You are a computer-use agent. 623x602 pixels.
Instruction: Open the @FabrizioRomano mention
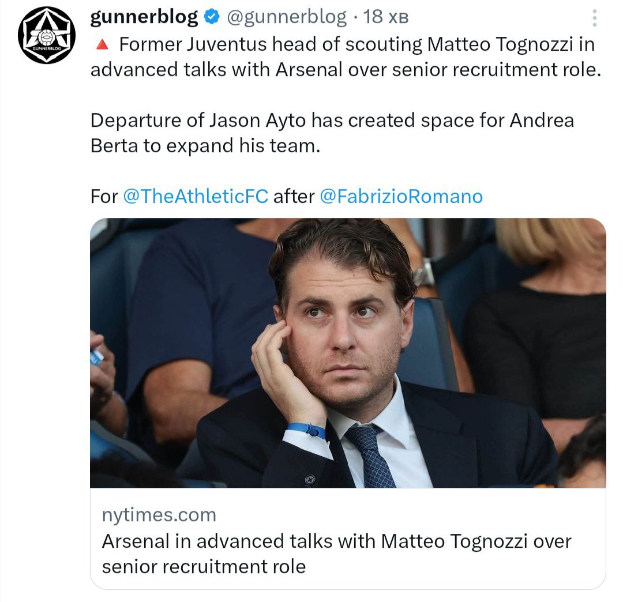[400, 197]
